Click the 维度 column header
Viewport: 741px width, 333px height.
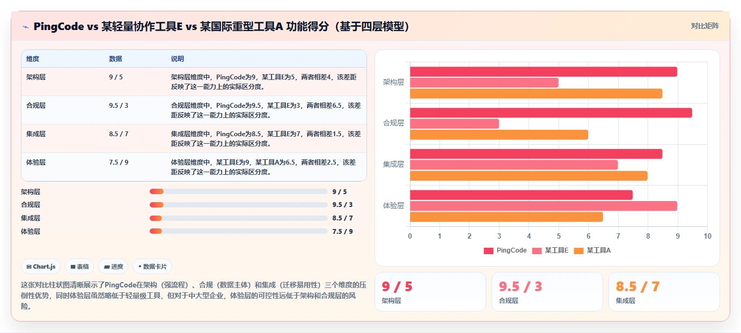pyautogui.click(x=33, y=58)
